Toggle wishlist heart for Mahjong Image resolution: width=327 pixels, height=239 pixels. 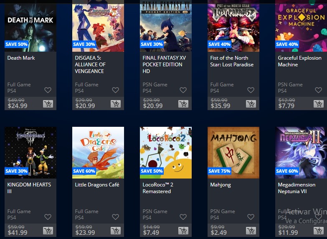point(251,217)
